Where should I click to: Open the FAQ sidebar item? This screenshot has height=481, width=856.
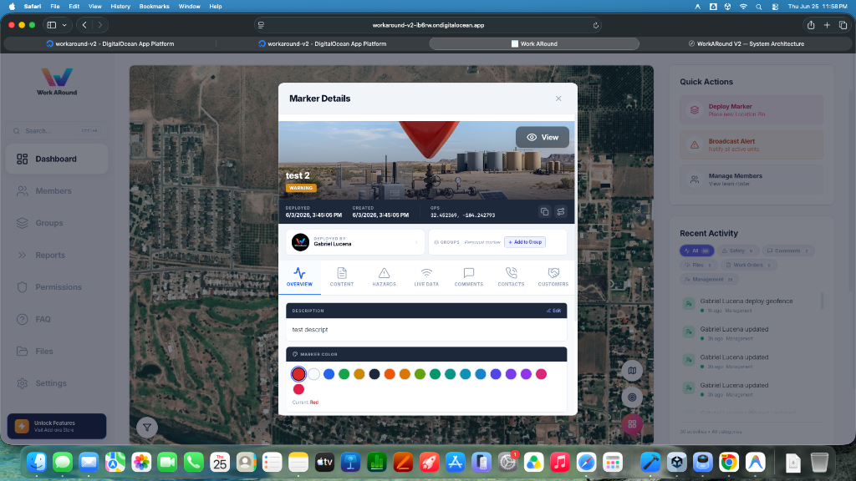[57, 320]
